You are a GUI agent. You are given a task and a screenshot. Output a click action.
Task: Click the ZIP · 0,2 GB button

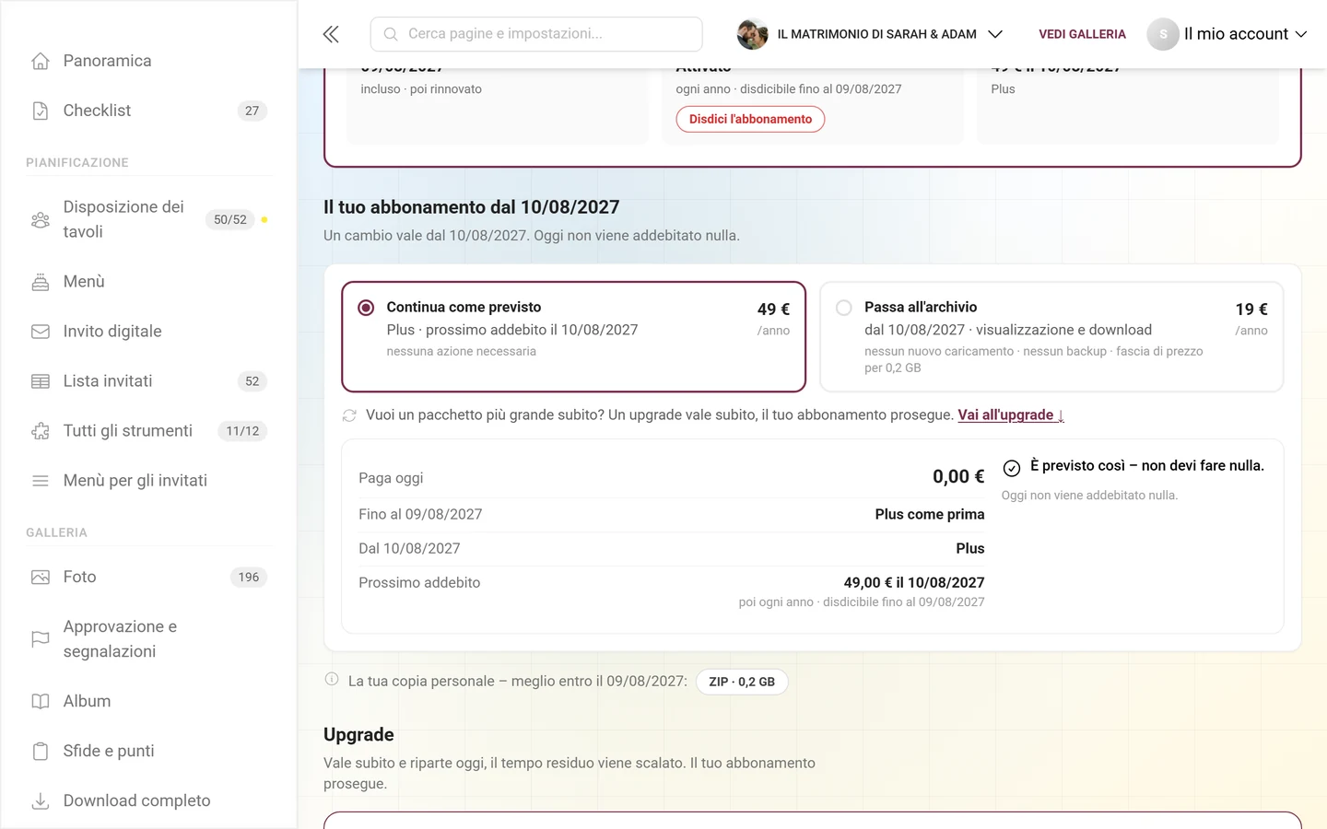(x=742, y=682)
